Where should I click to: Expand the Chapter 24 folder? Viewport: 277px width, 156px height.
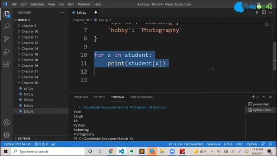[29, 77]
